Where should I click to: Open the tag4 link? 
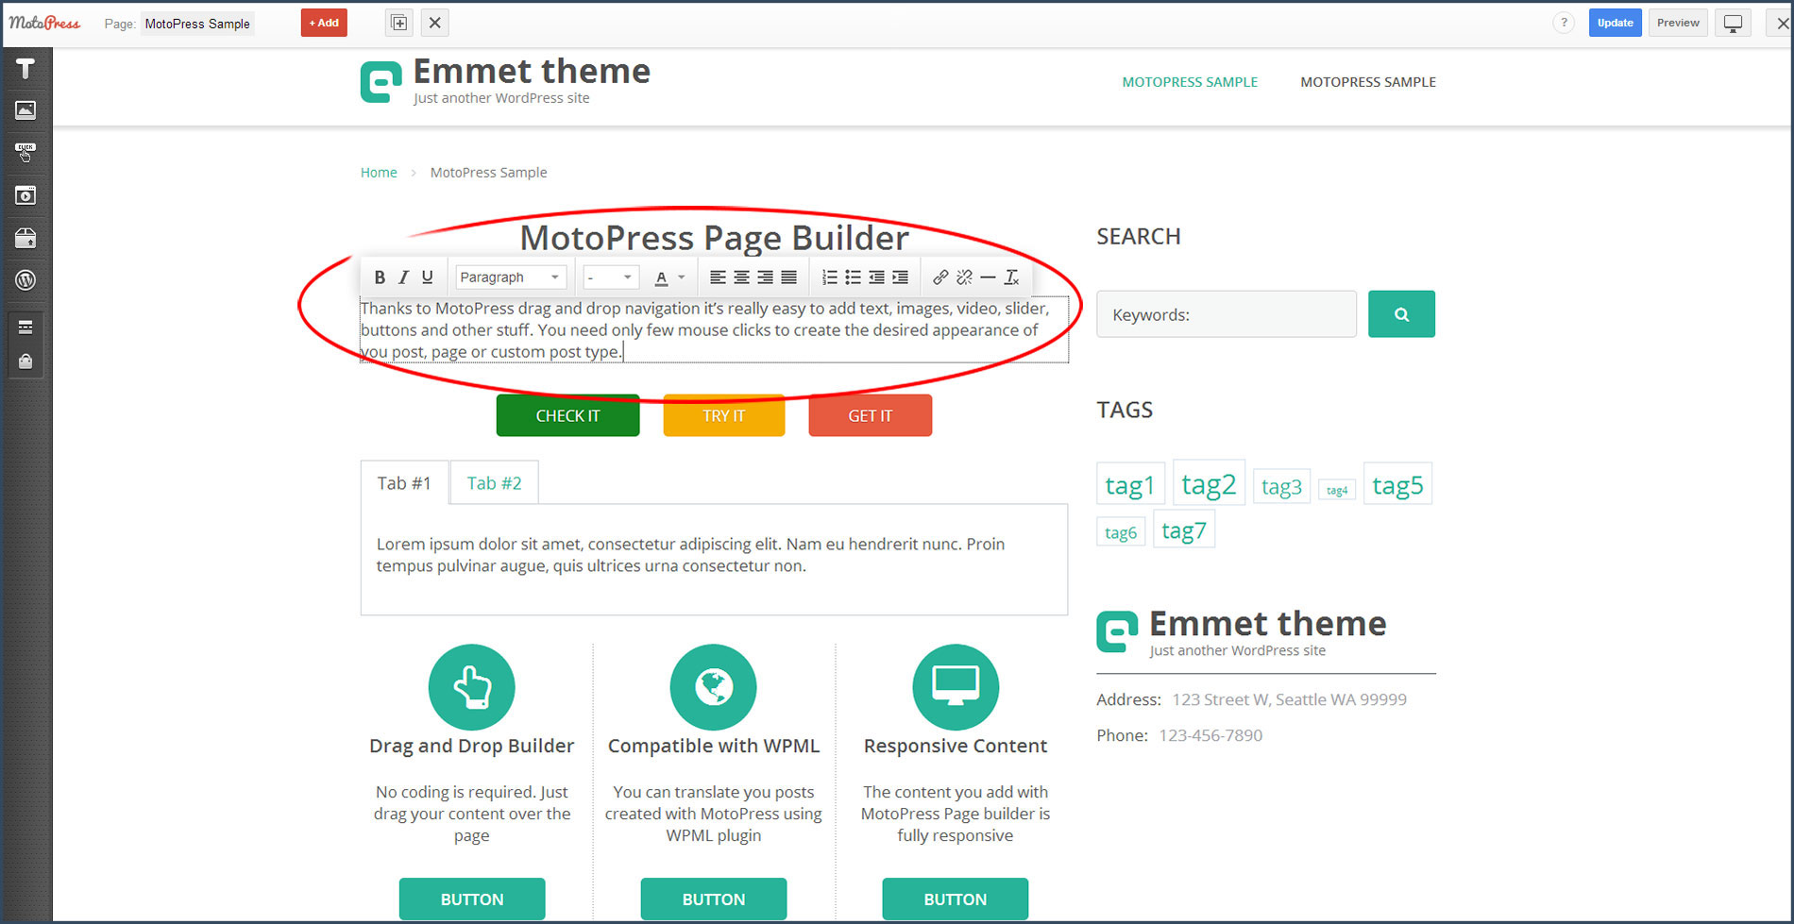[1337, 490]
